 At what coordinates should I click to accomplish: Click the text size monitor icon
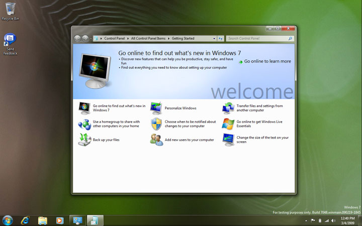(x=228, y=140)
